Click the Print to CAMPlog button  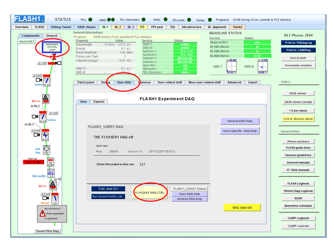pos(298,50)
